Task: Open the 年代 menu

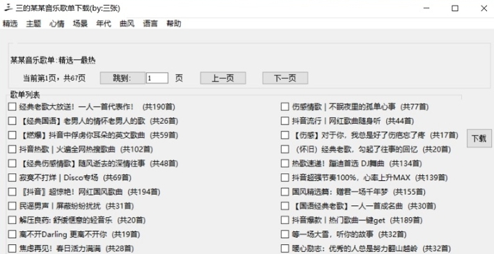Action: click(x=104, y=24)
